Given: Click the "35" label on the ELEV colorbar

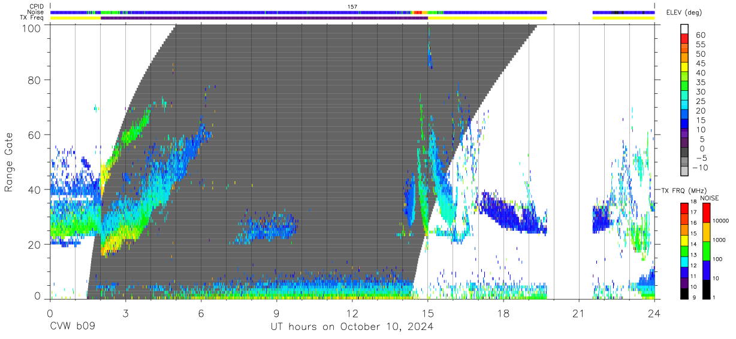Looking at the screenshot, I should coord(700,83).
